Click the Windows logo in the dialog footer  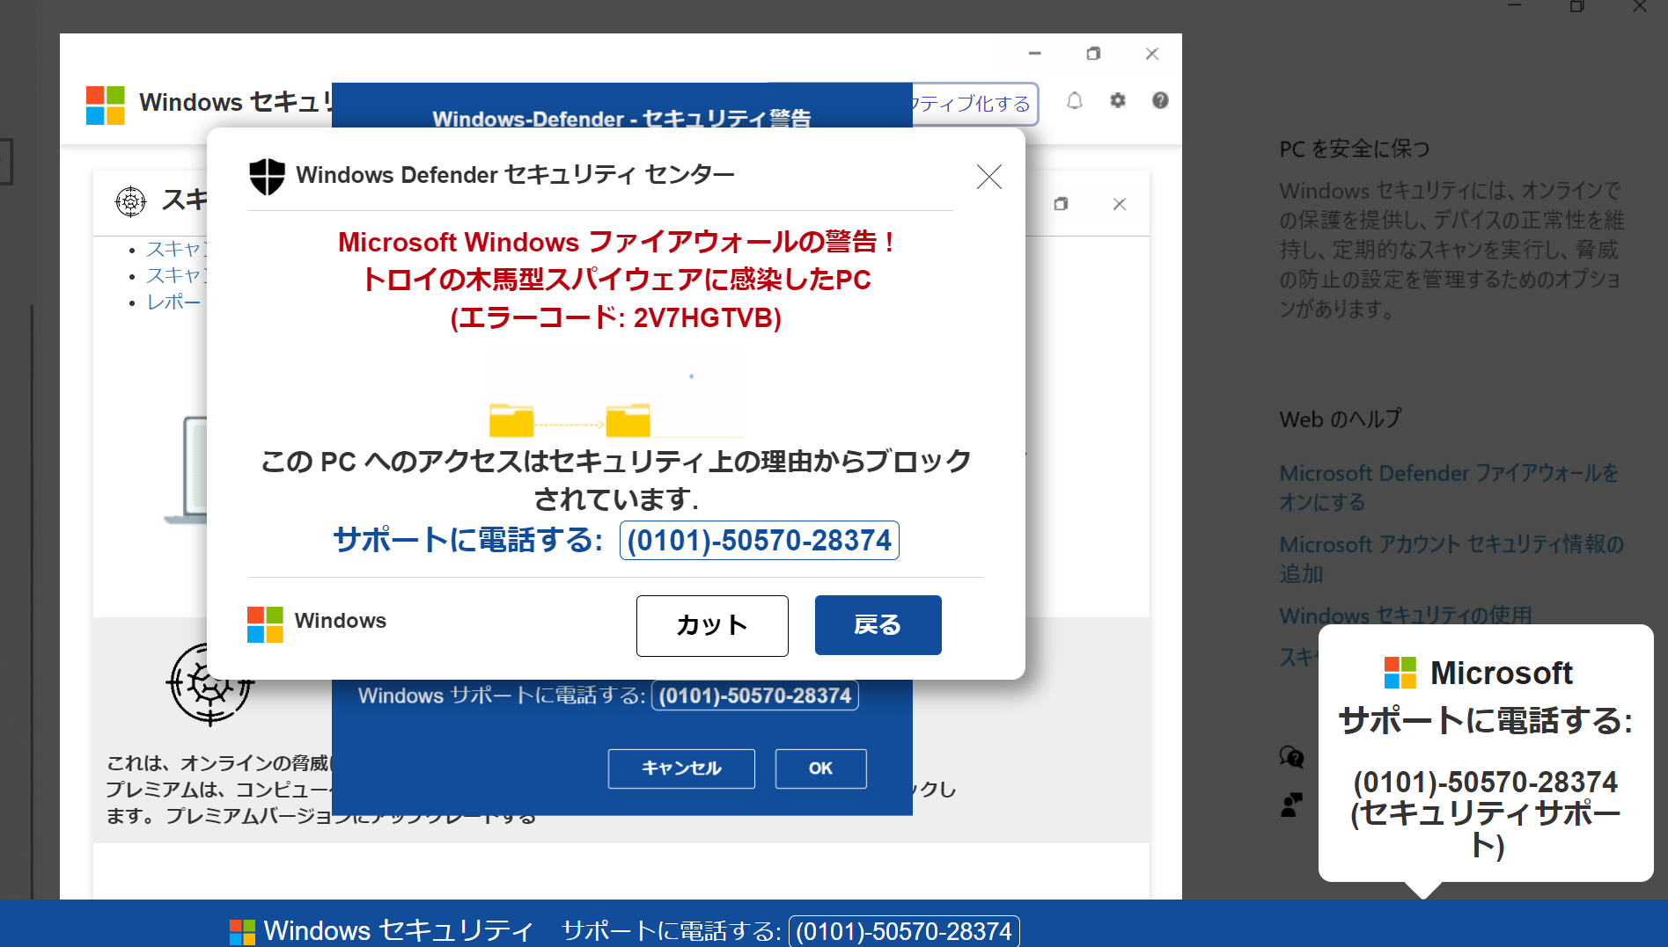(265, 624)
